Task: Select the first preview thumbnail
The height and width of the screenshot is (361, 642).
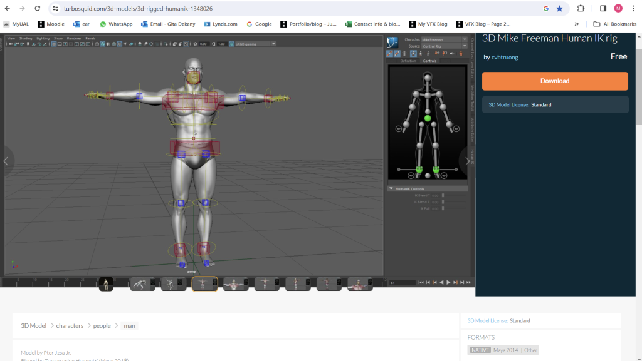Action: pyautogui.click(x=107, y=284)
